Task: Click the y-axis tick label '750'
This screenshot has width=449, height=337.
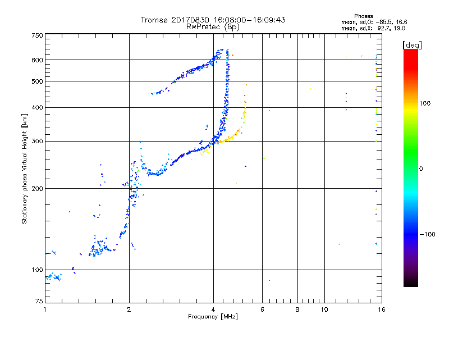Action: [x=37, y=35]
